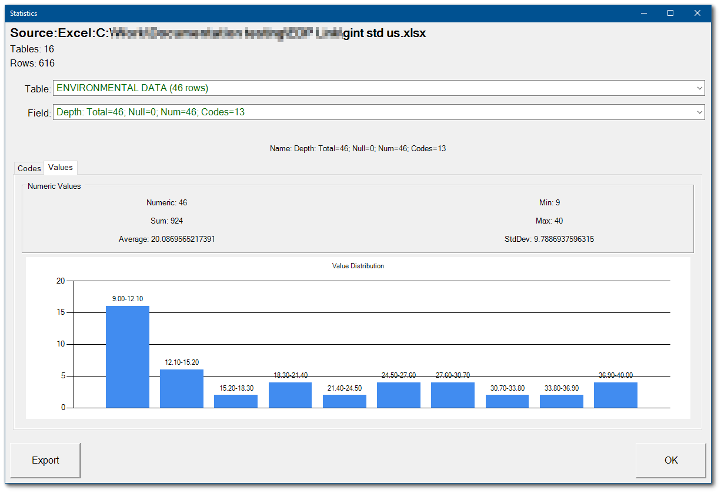Click the source file path text

218,33
